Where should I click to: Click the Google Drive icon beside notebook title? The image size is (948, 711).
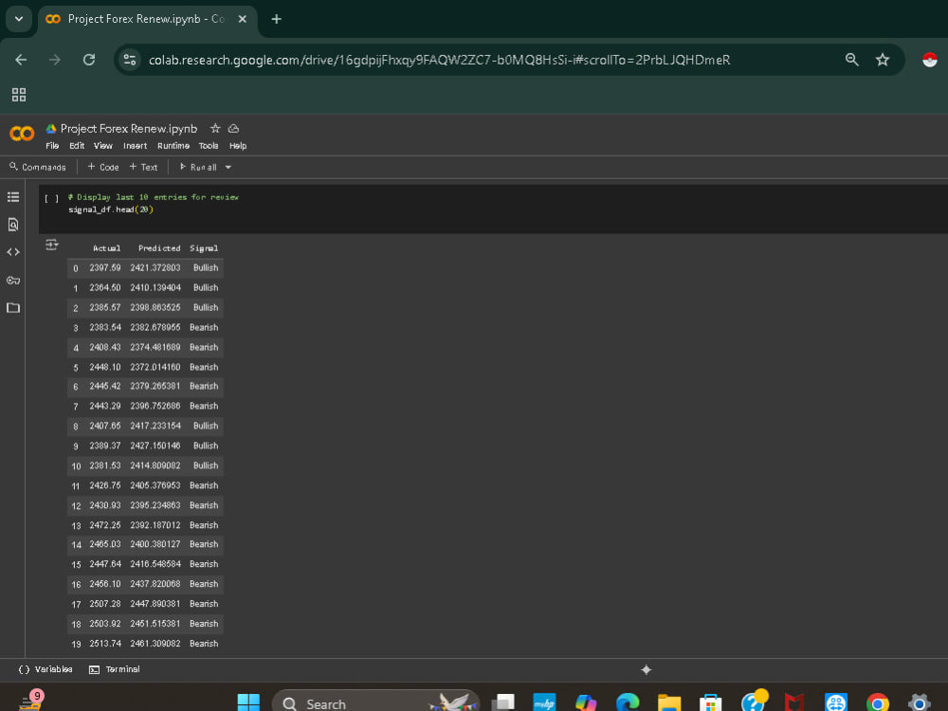click(x=51, y=128)
